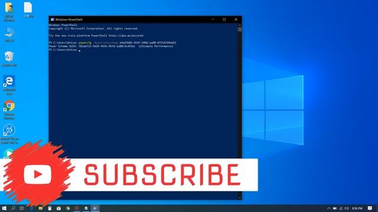Launch the video editor desktop shortcut
378x212 pixels.
point(9,134)
